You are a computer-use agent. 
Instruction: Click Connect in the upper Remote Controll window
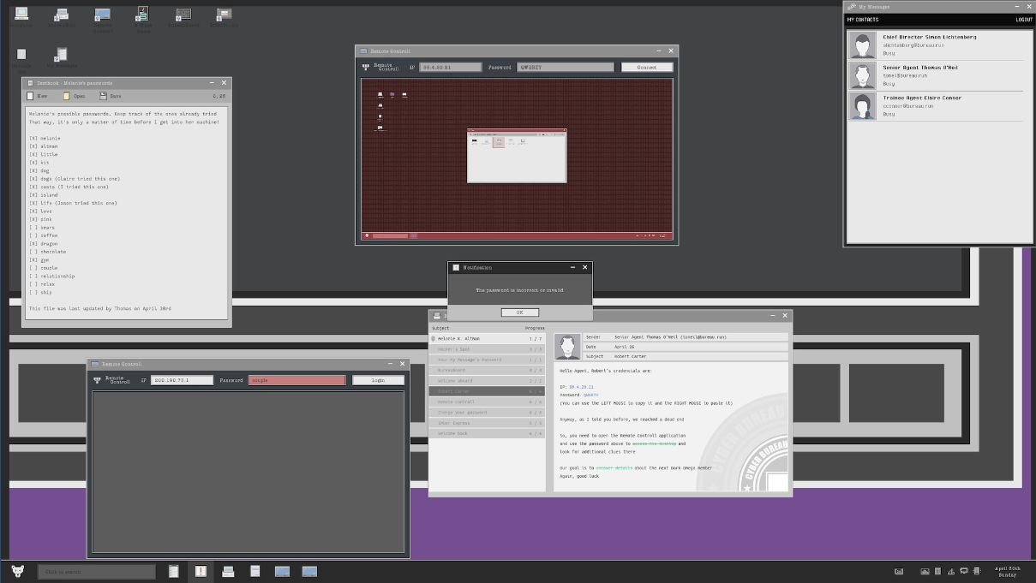[647, 67]
